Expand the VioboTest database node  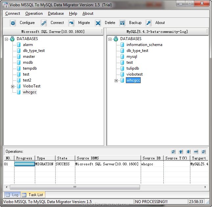coord(12,86)
